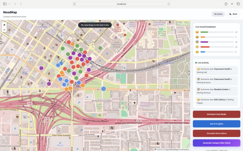Toggle Dark mode button
The image size is (243, 151).
[233, 14]
